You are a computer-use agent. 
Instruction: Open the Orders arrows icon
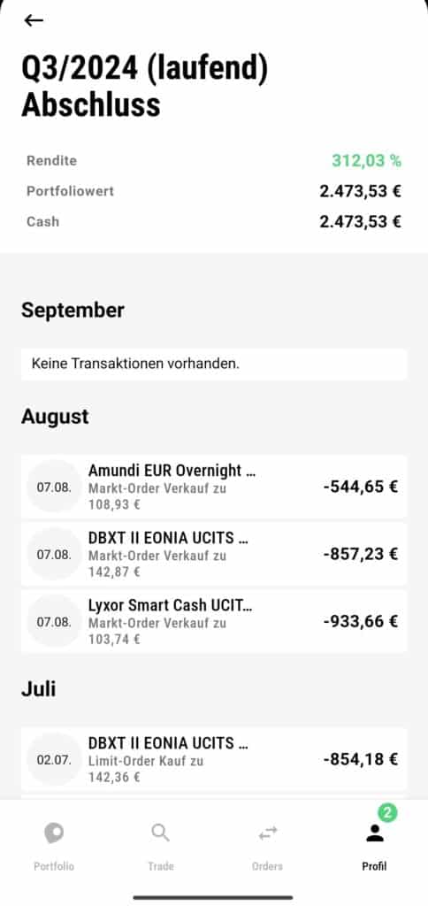[267, 833]
